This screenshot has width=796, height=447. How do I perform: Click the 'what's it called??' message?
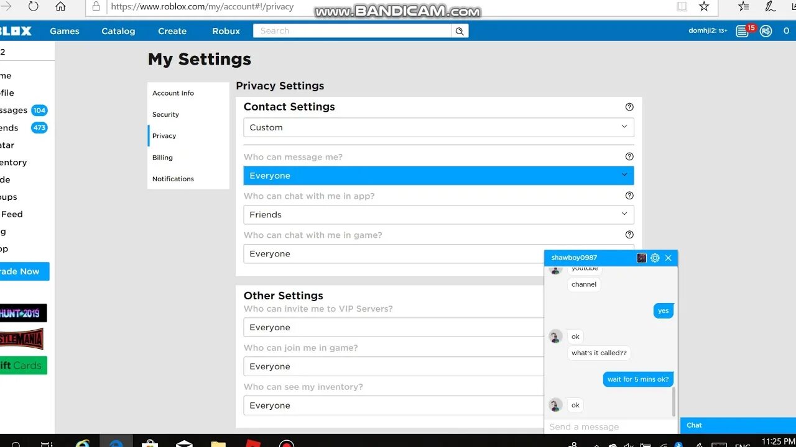[x=599, y=353]
